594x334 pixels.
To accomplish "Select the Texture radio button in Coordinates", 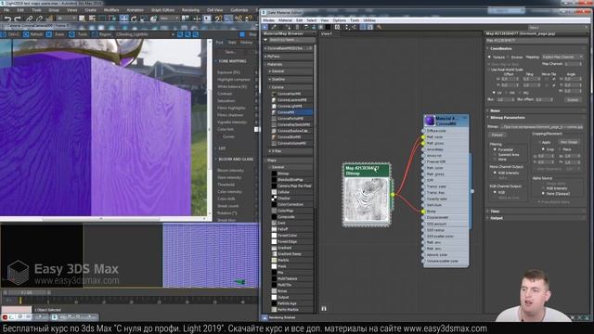I will [489, 58].
